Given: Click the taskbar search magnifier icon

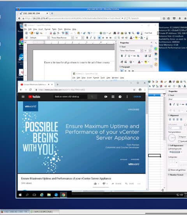Looking at the screenshot, I should 27,195.
